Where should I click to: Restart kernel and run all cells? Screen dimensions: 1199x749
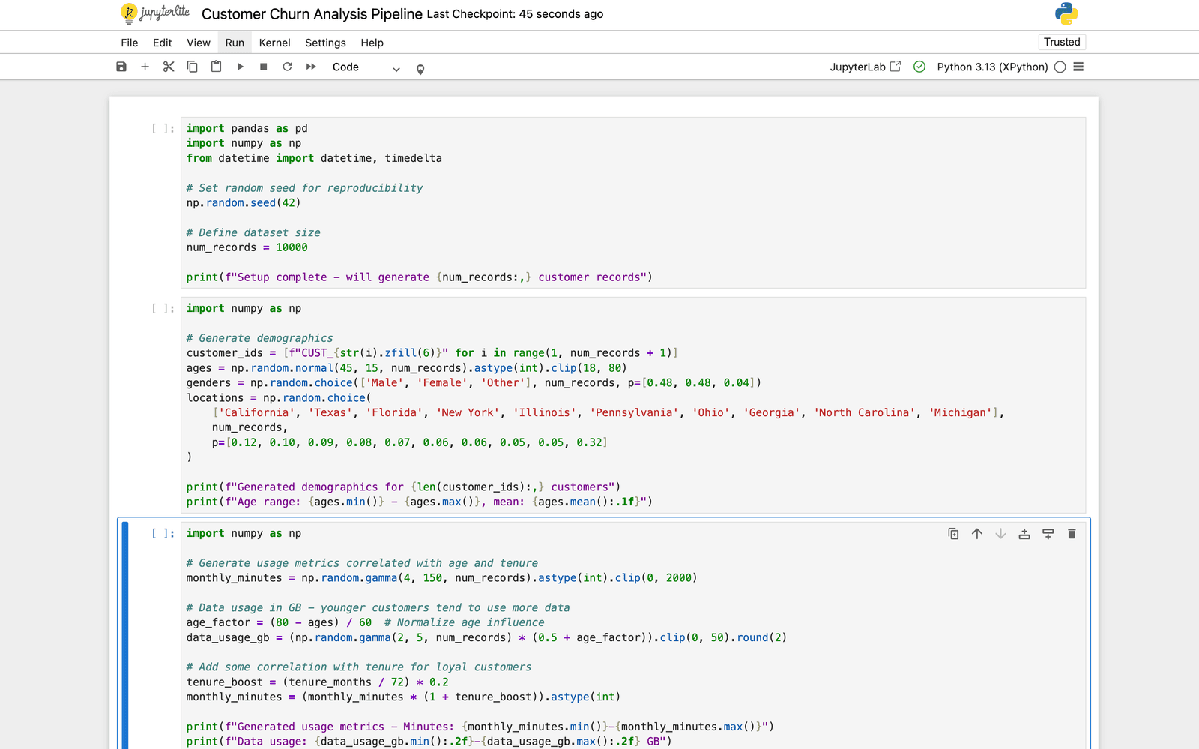click(311, 67)
